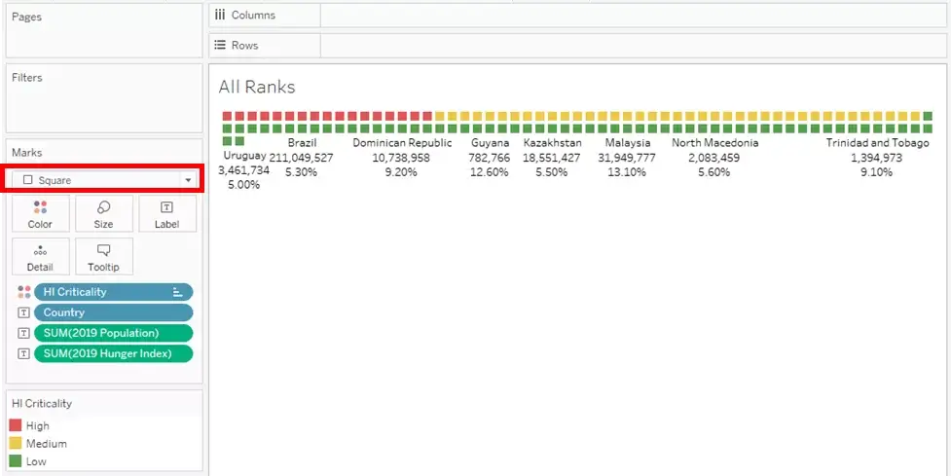Click the Rows shelf icon

coord(220,46)
